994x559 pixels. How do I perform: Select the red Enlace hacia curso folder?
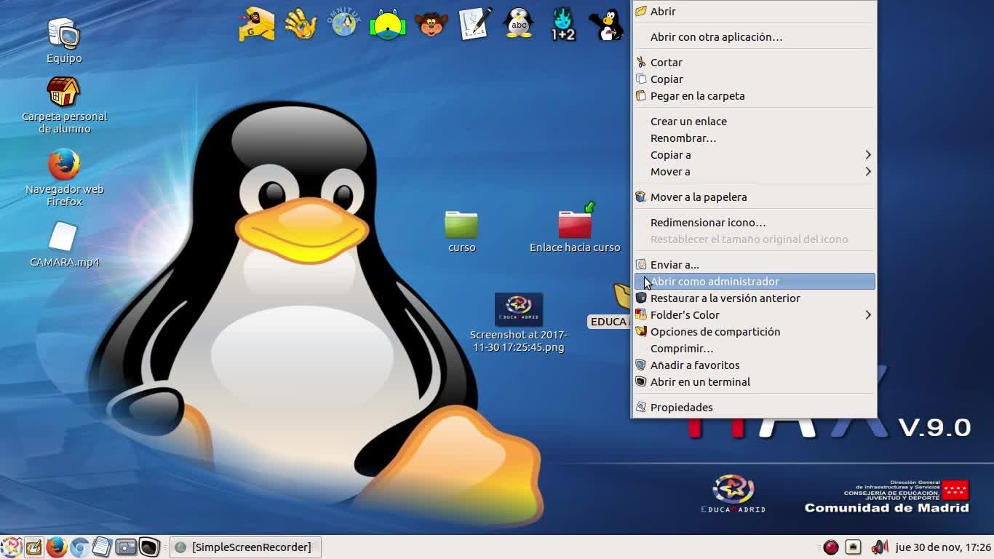click(575, 229)
